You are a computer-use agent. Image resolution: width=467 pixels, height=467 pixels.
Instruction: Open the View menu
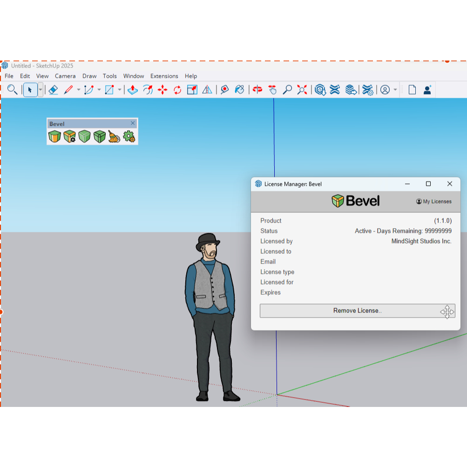point(42,76)
